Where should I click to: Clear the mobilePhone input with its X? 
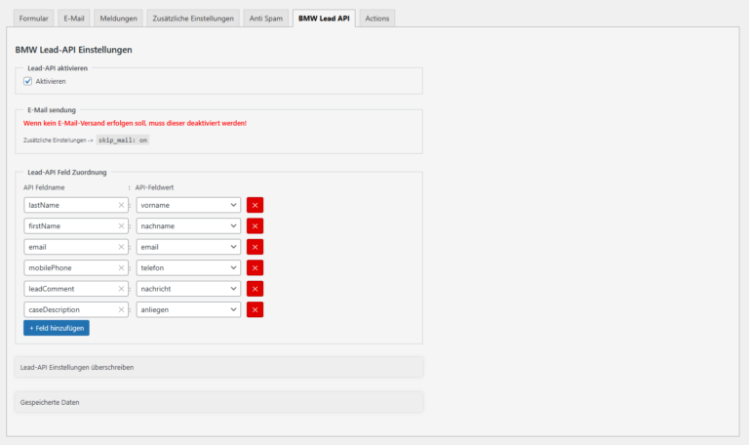click(x=121, y=268)
